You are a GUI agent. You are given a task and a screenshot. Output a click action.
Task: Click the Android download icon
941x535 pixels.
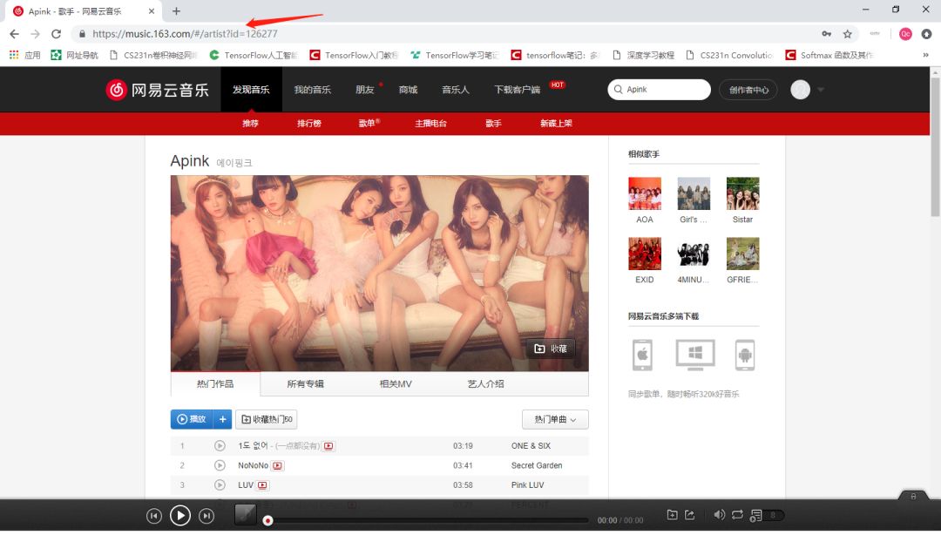coord(745,355)
